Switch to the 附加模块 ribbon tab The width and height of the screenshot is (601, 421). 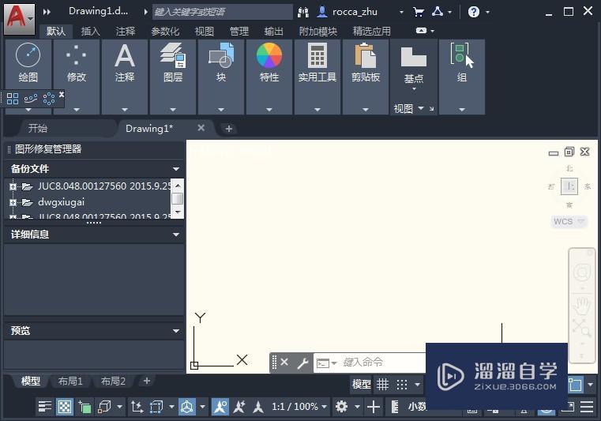[x=317, y=31]
